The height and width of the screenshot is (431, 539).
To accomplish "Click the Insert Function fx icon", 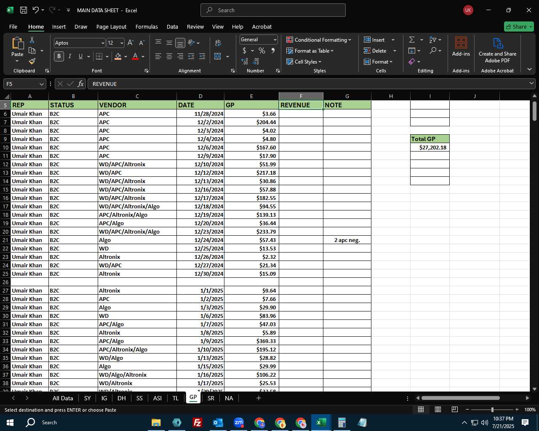I will 81,84.
